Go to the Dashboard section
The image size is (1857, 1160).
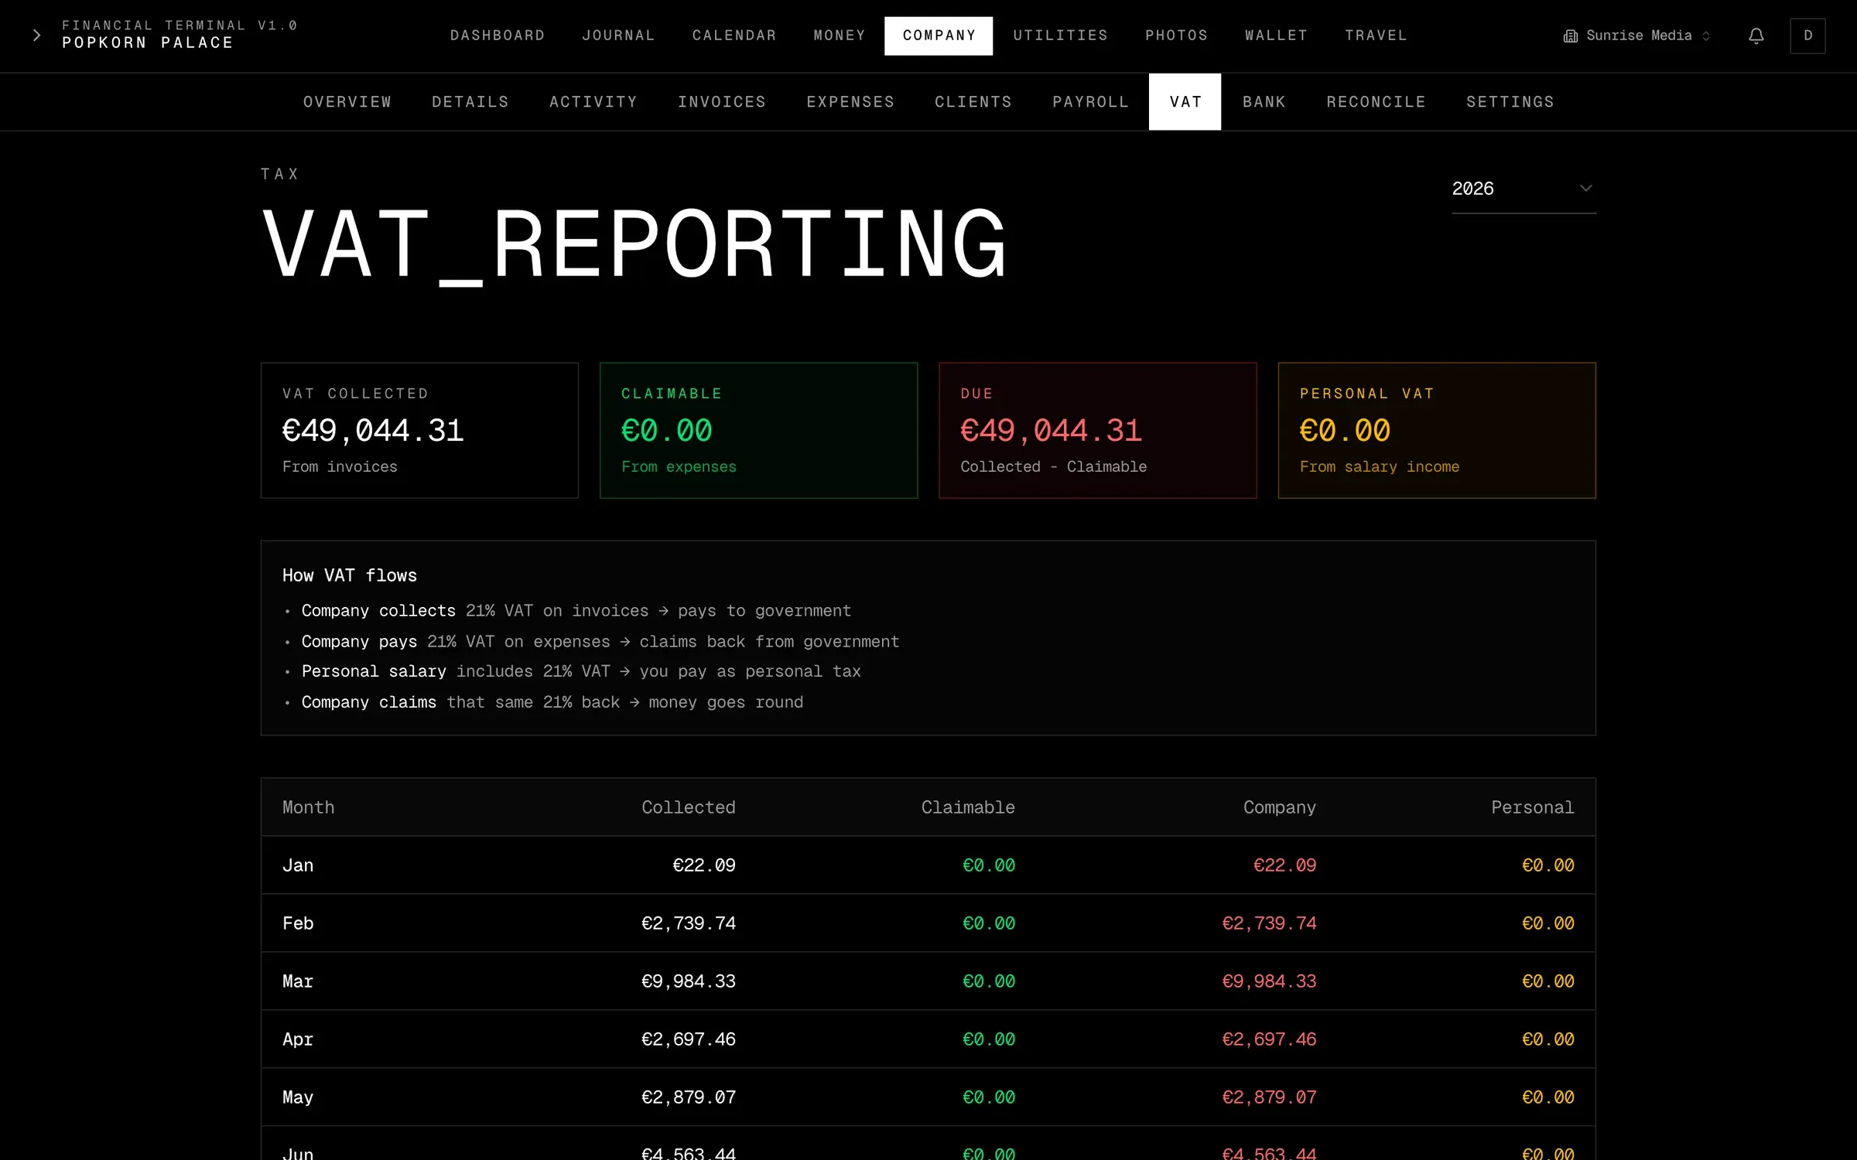click(x=498, y=36)
